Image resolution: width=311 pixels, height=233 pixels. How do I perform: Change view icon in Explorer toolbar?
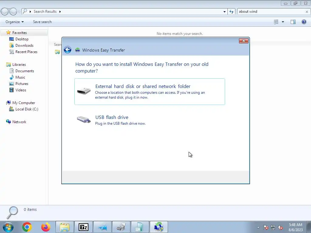[x=276, y=22]
